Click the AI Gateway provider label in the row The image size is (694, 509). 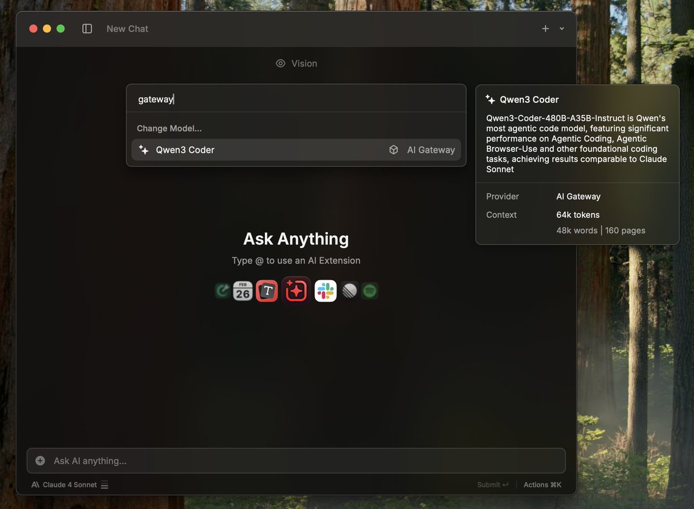click(x=431, y=150)
